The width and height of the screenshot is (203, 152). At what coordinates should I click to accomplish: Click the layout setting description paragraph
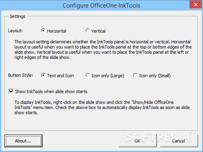(103, 49)
